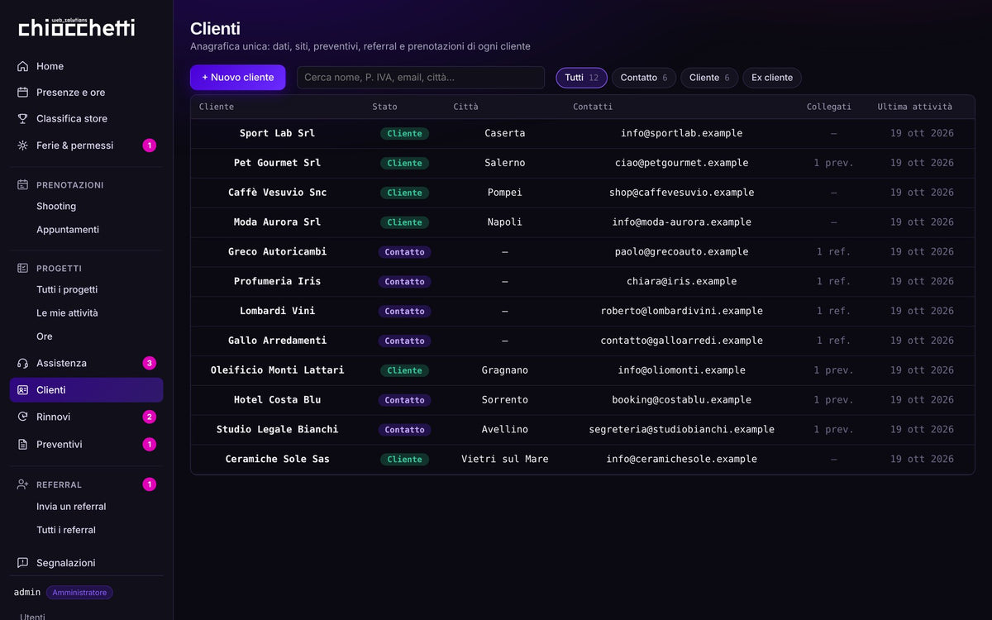Image resolution: width=992 pixels, height=620 pixels.
Task: Click the headset icon next to Assistenza
Action: 22,363
